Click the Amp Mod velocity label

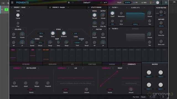click(x=161, y=26)
